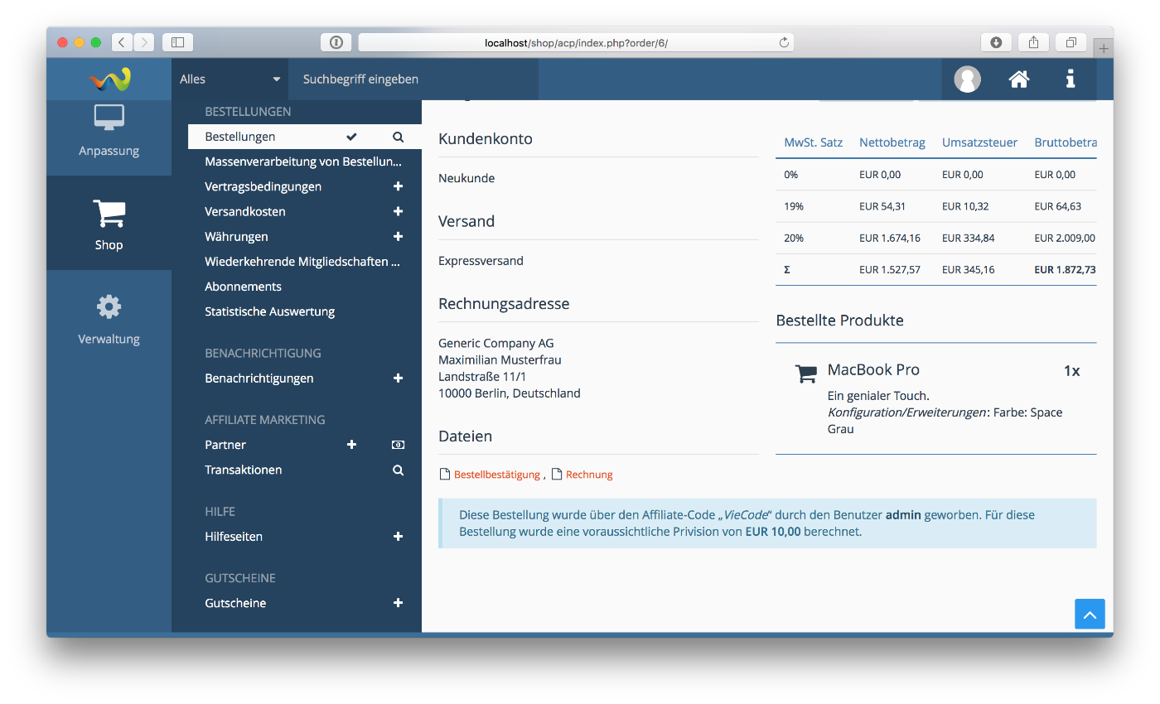Open the Bestellbestätigung file link
Image resolution: width=1160 pixels, height=704 pixels.
[495, 475]
